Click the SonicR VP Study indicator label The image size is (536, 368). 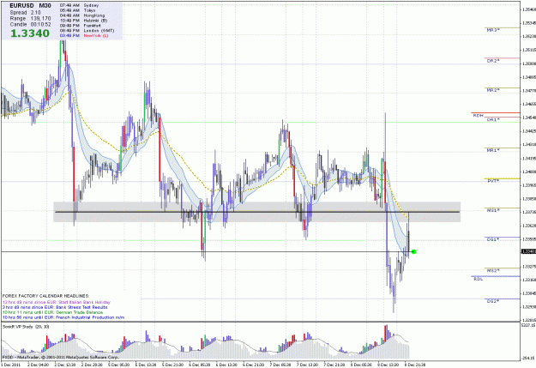tap(26, 327)
